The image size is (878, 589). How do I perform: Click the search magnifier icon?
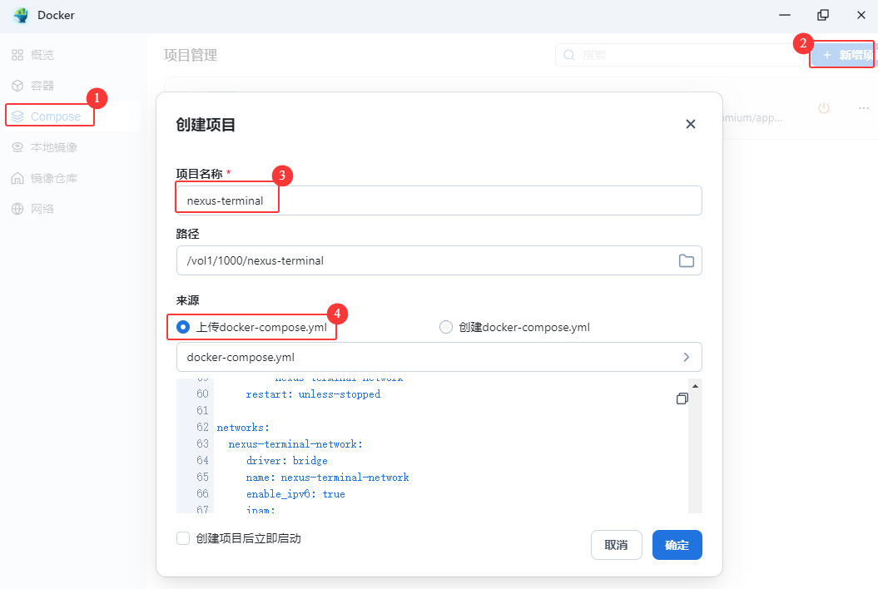tap(569, 55)
